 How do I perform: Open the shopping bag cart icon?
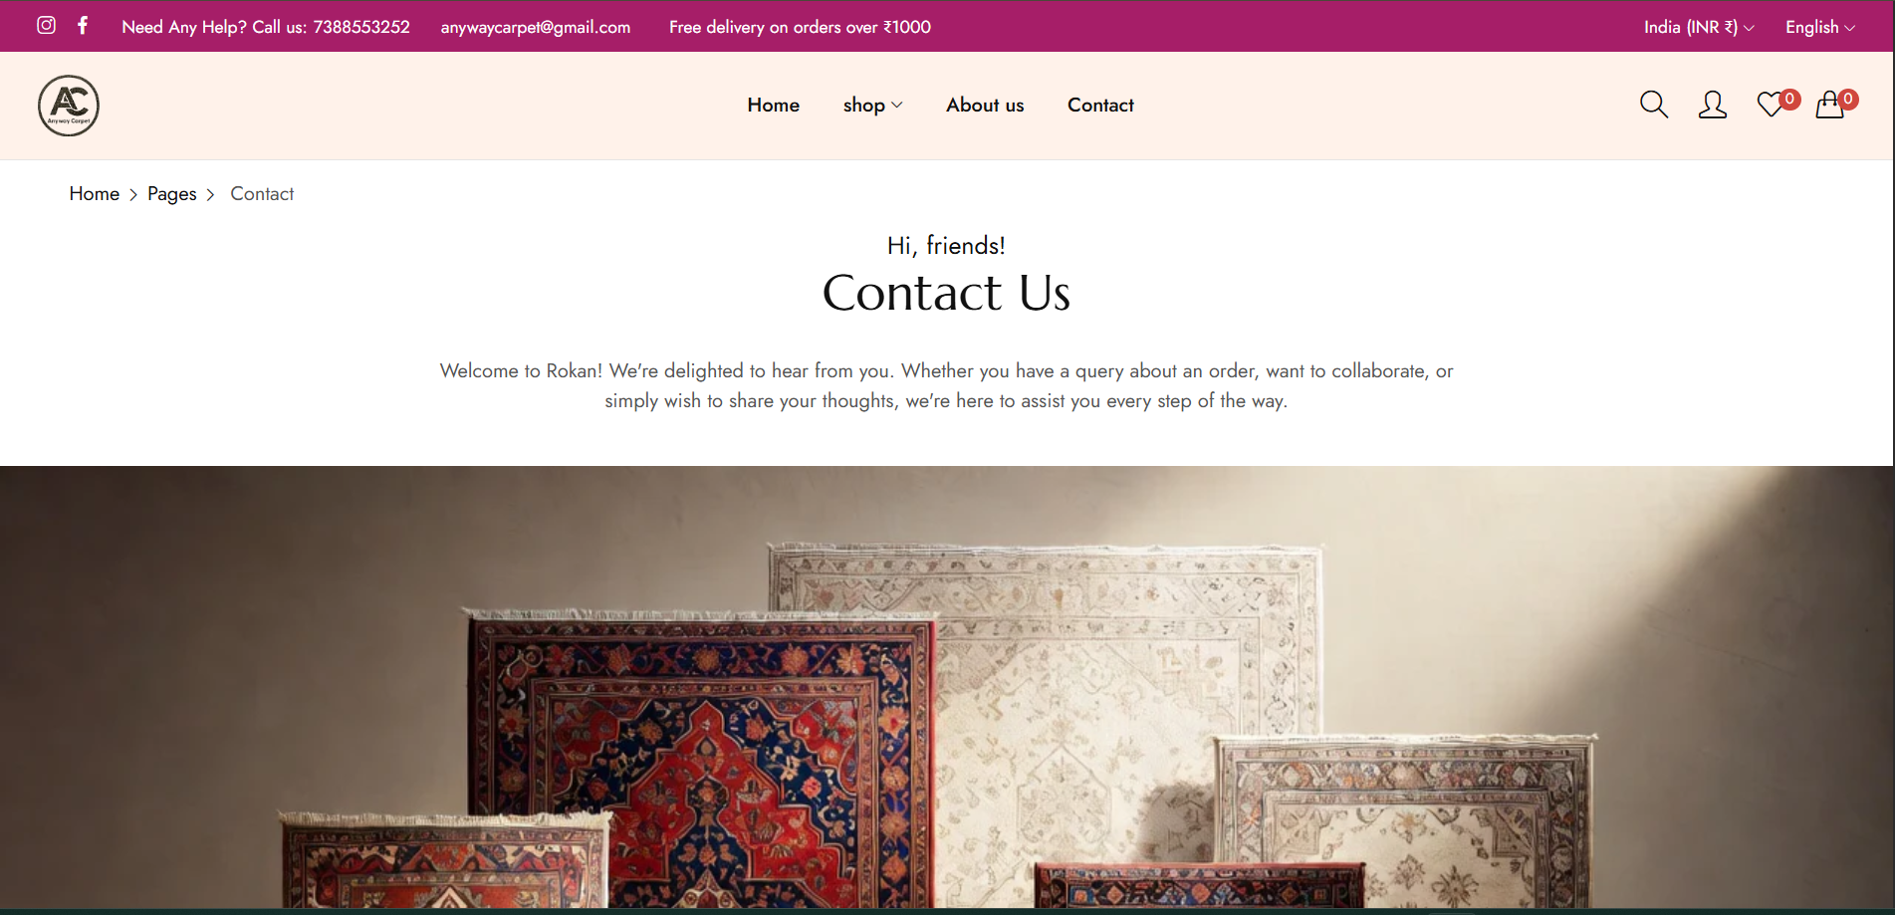coord(1829,105)
